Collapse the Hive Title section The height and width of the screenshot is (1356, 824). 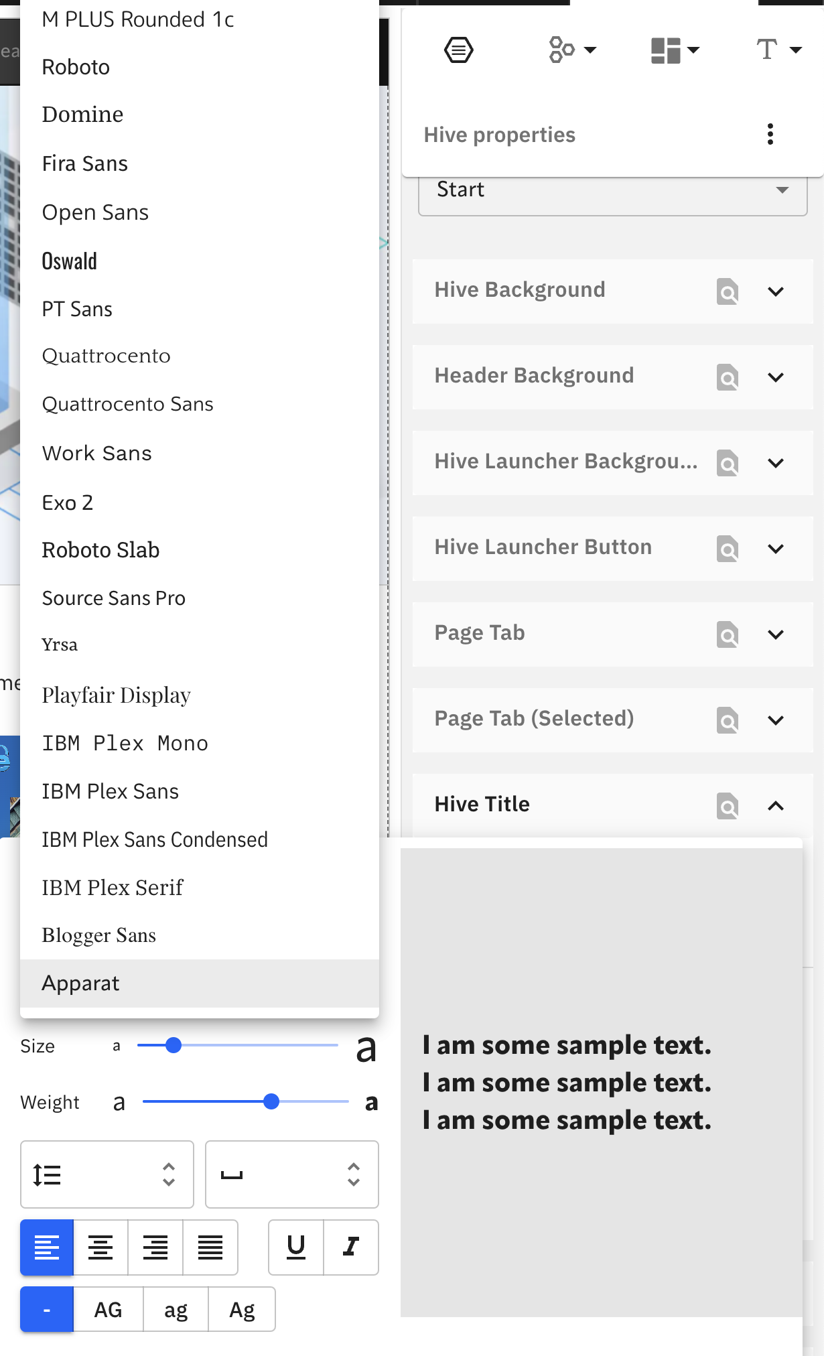[776, 806]
